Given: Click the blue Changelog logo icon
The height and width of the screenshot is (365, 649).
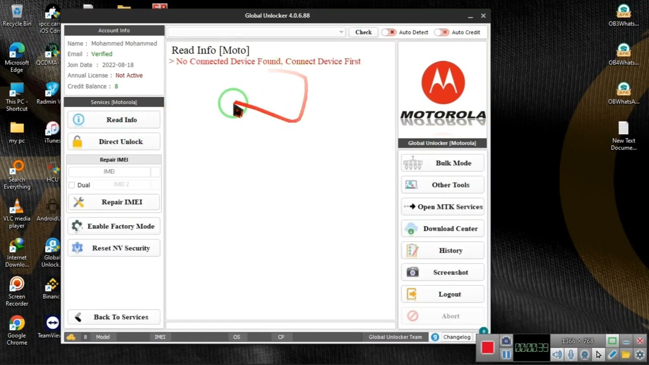Looking at the screenshot, I should click(x=435, y=337).
